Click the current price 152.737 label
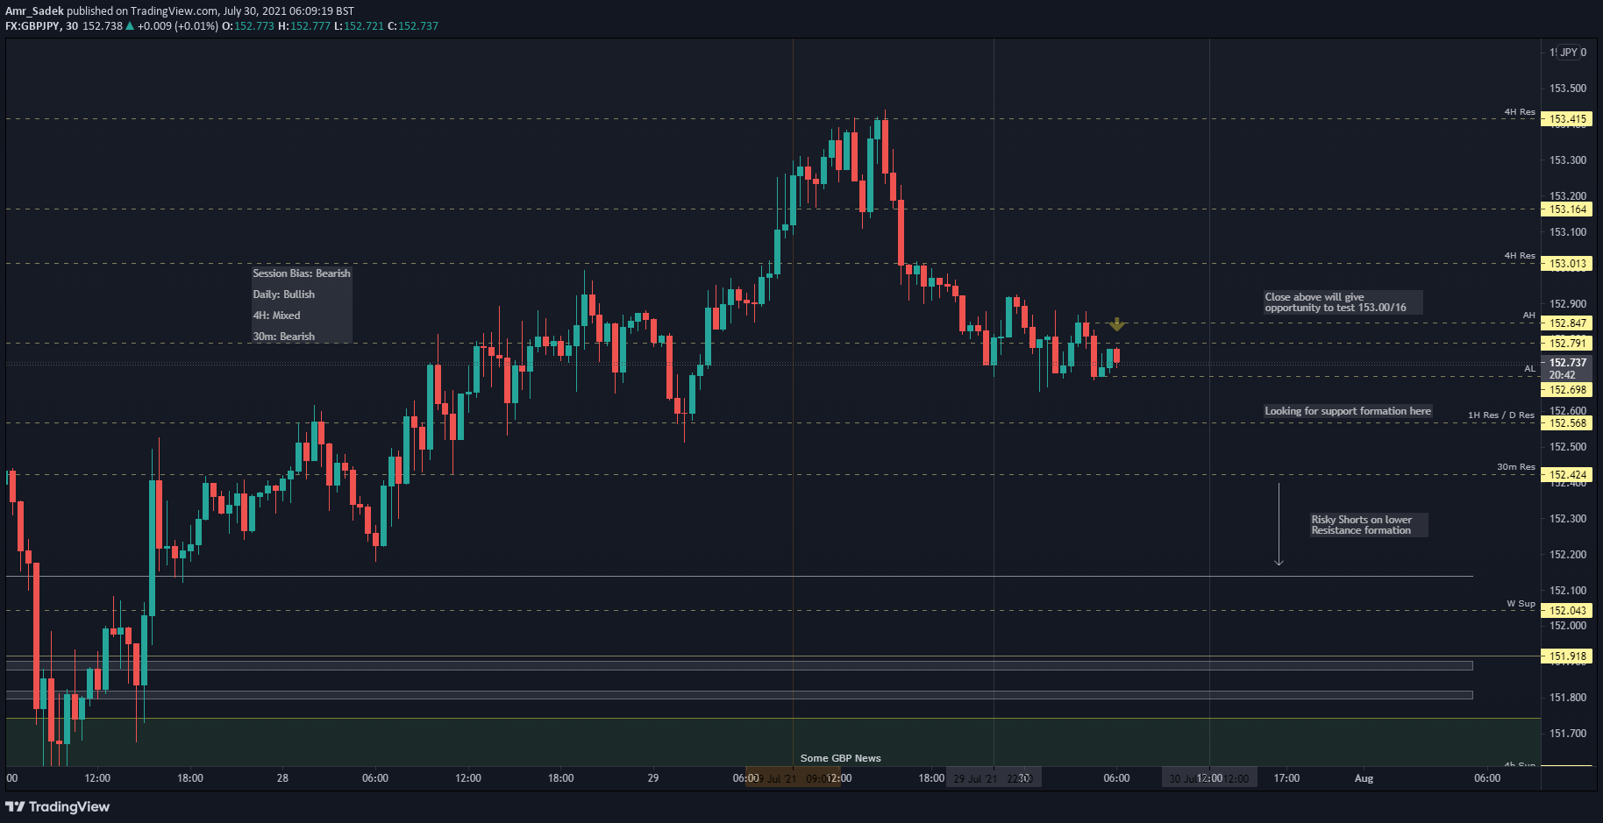The width and height of the screenshot is (1603, 823). tap(1567, 363)
